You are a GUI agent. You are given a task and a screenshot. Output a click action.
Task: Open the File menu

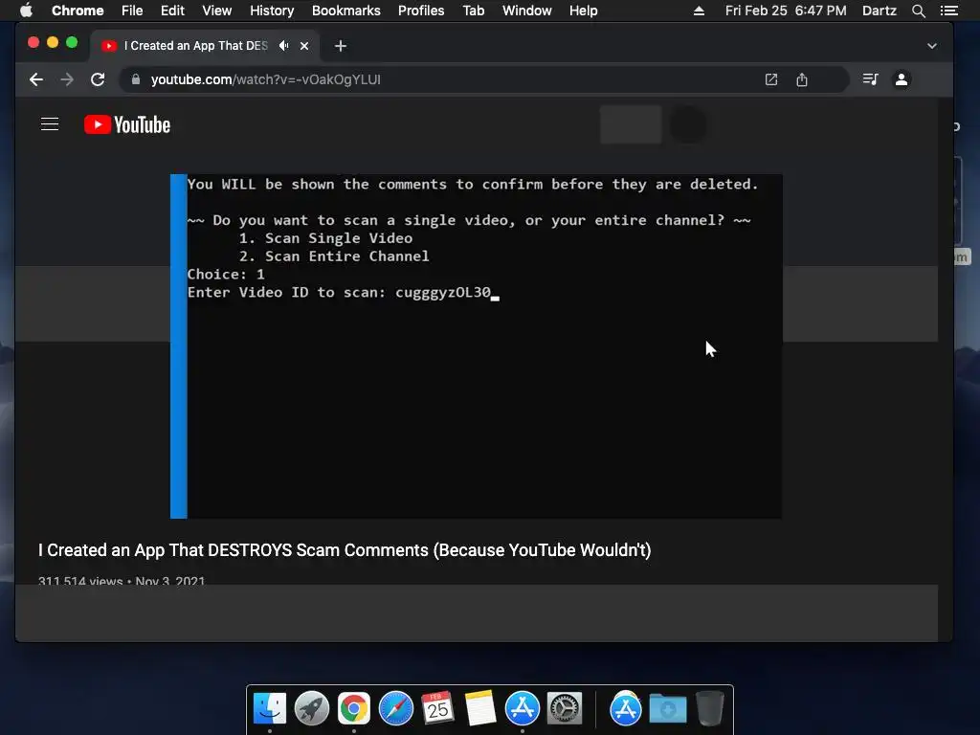point(132,11)
